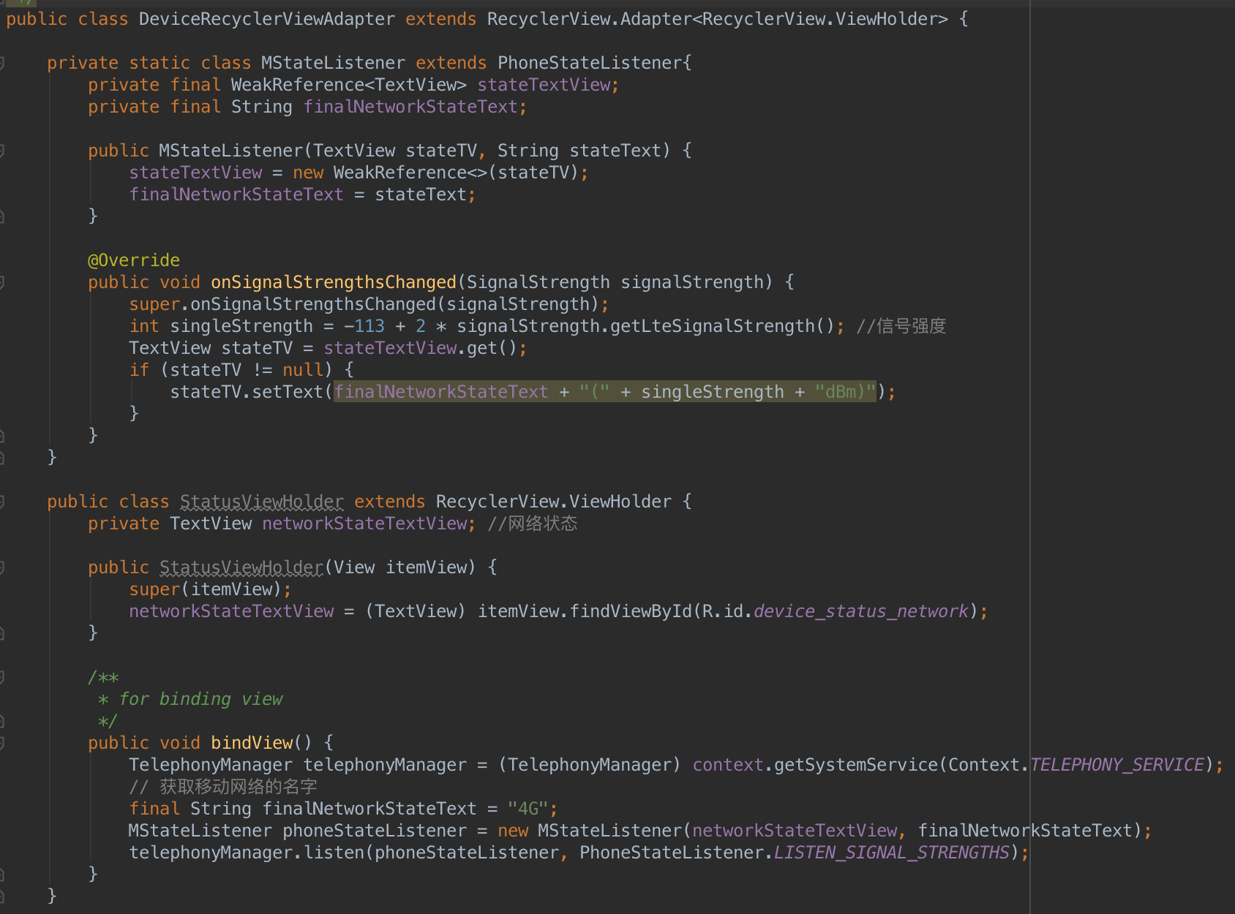Image resolution: width=1235 pixels, height=914 pixels.
Task: Click the bindView method name
Action: pyautogui.click(x=252, y=743)
